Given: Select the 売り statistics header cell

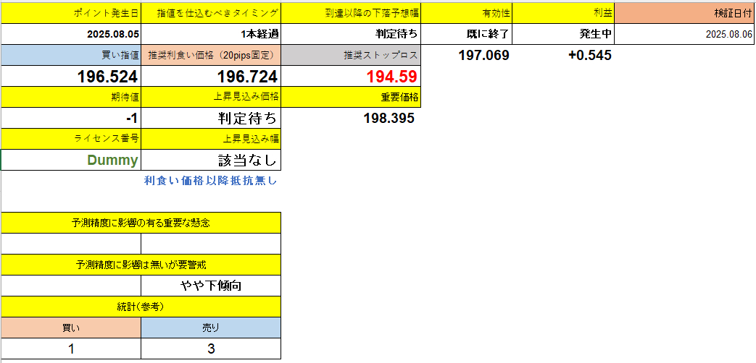Looking at the screenshot, I should pos(211,328).
